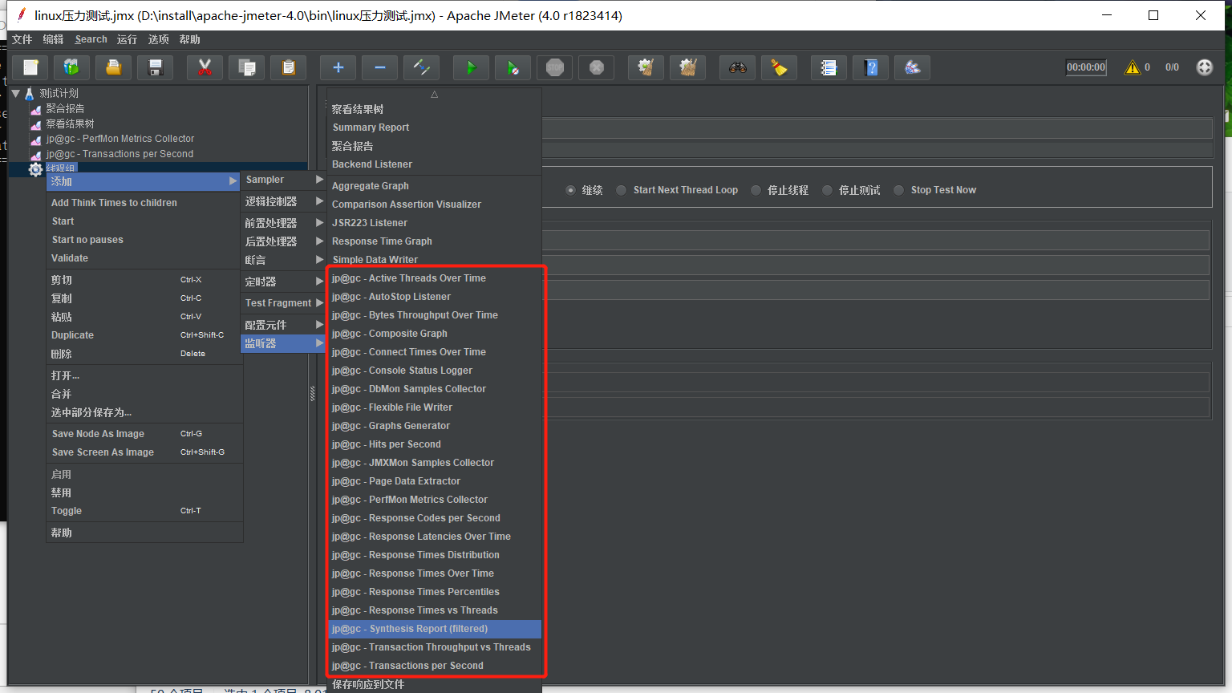Viewport: 1232px width, 693px height.
Task: Select 聚合报告 node in the test tree
Action: pyautogui.click(x=64, y=108)
